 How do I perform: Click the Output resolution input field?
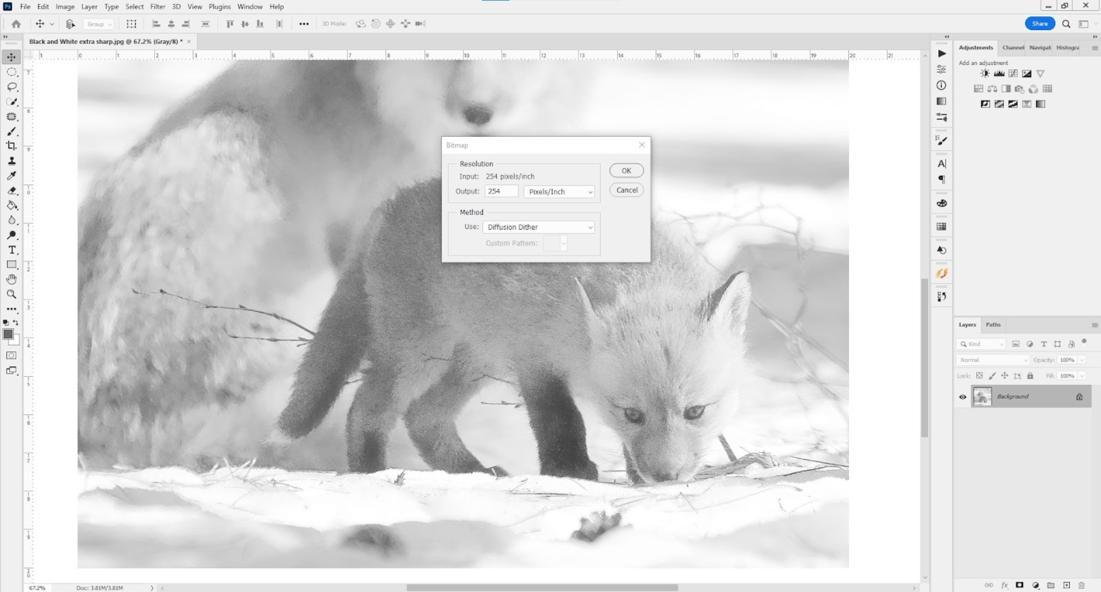pyautogui.click(x=501, y=191)
